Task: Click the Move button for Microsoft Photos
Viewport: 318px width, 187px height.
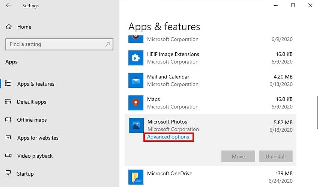Action: coord(238,156)
